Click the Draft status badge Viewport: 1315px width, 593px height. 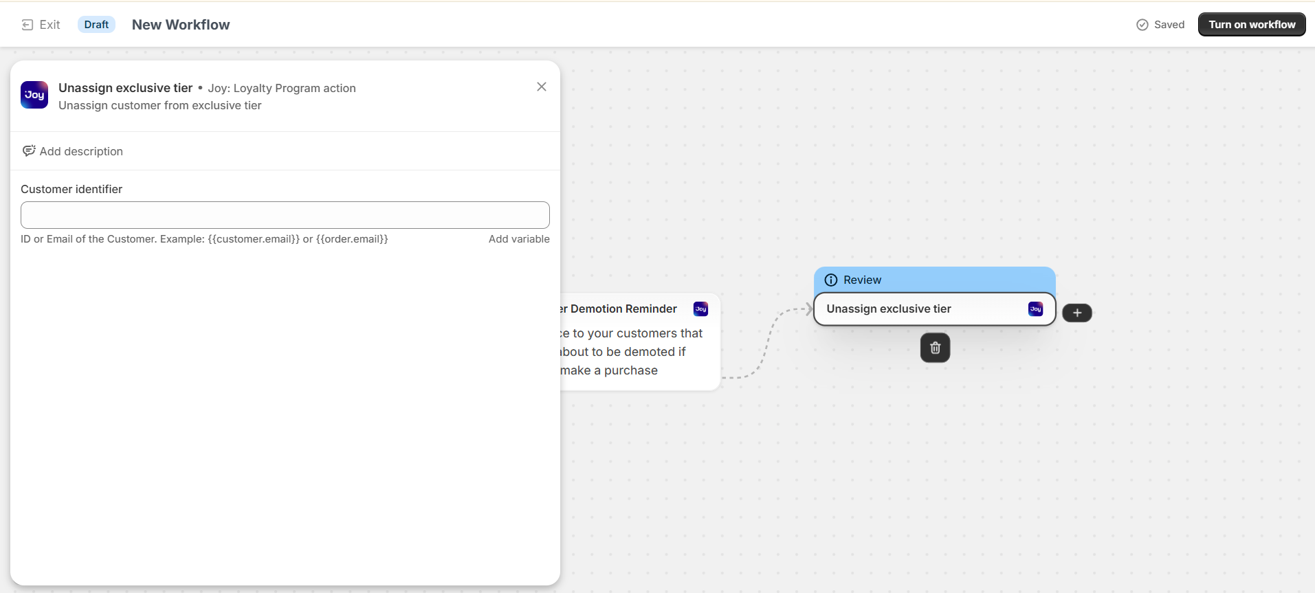tap(96, 25)
